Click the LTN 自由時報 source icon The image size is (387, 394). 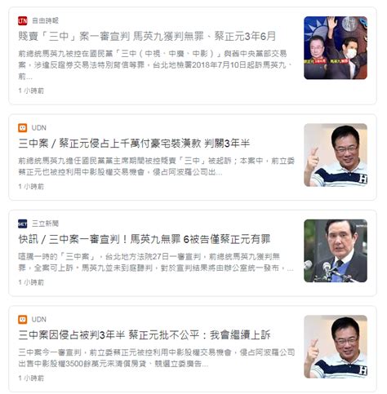tap(23, 20)
